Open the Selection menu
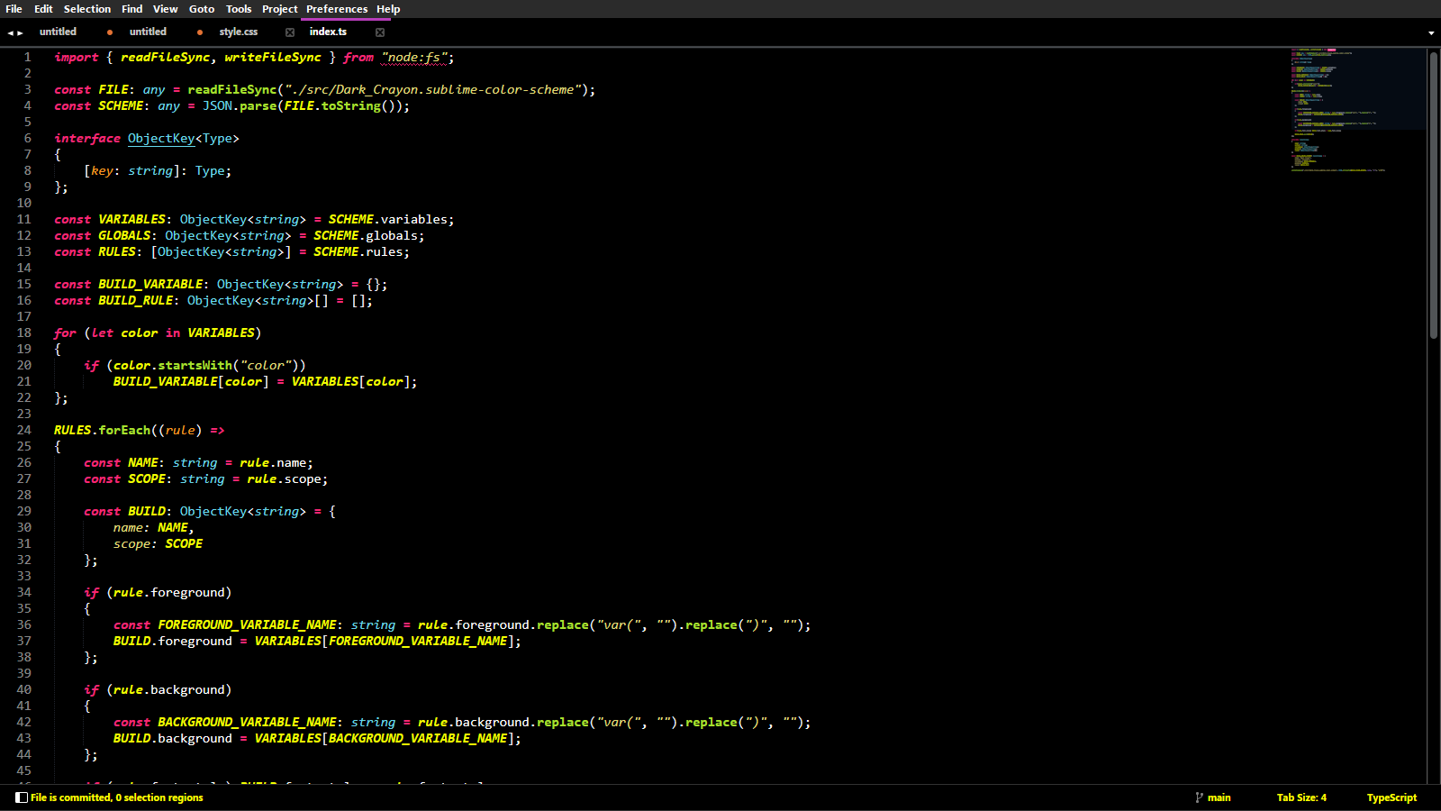 (x=87, y=9)
